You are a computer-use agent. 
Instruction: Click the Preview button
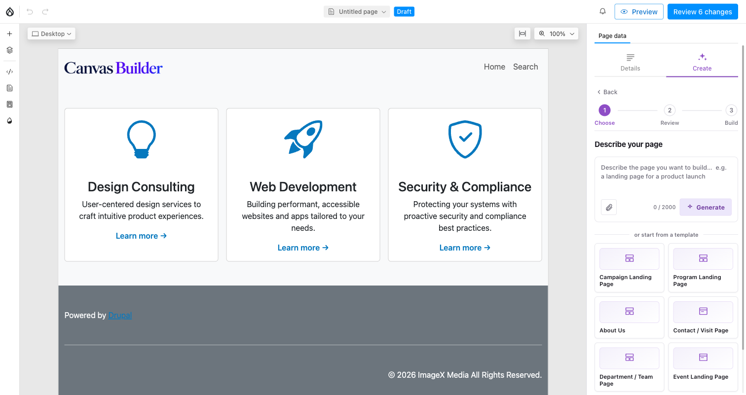pyautogui.click(x=639, y=11)
